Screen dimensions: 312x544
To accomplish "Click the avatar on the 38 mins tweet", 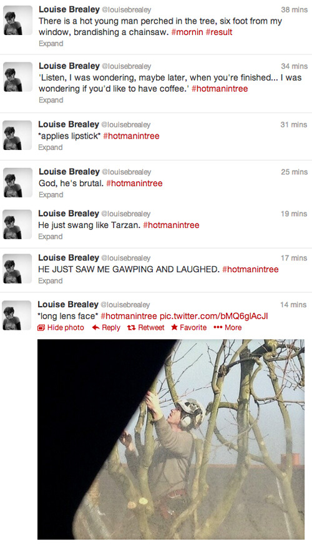I will pos(17,20).
